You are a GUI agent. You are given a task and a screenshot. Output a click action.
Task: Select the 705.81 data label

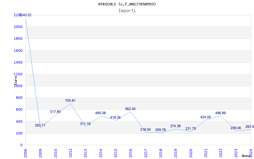click(70, 100)
